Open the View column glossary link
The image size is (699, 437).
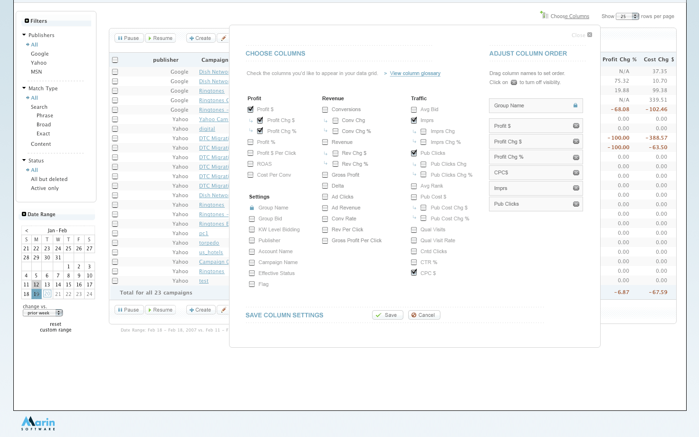click(x=415, y=73)
